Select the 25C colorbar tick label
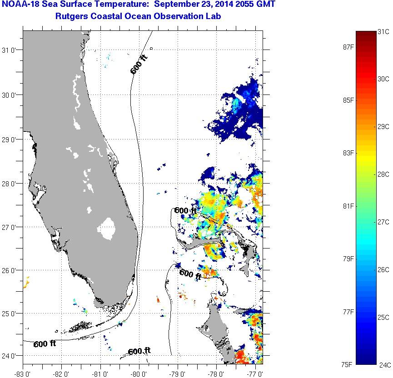Viewport: 393px width, 378px height. 383,317
